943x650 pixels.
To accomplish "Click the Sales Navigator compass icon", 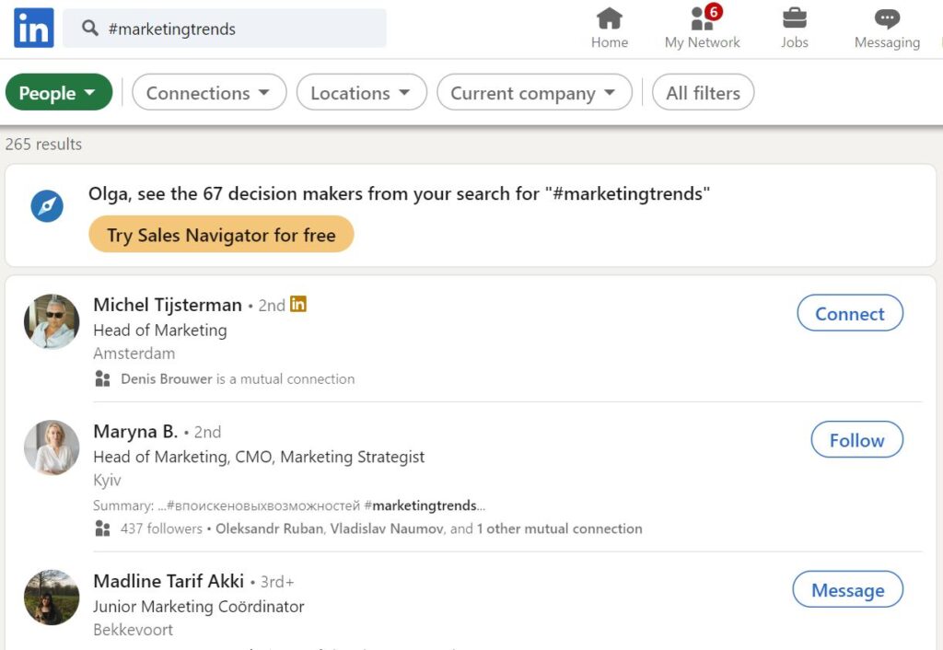I will (47, 206).
